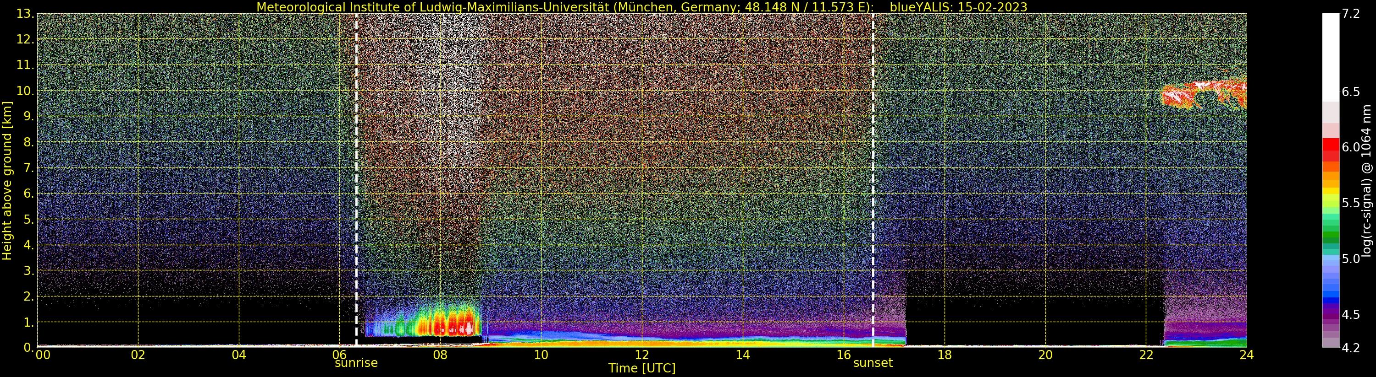Click the time axis tick label 04
The image size is (1376, 377).
[239, 355]
